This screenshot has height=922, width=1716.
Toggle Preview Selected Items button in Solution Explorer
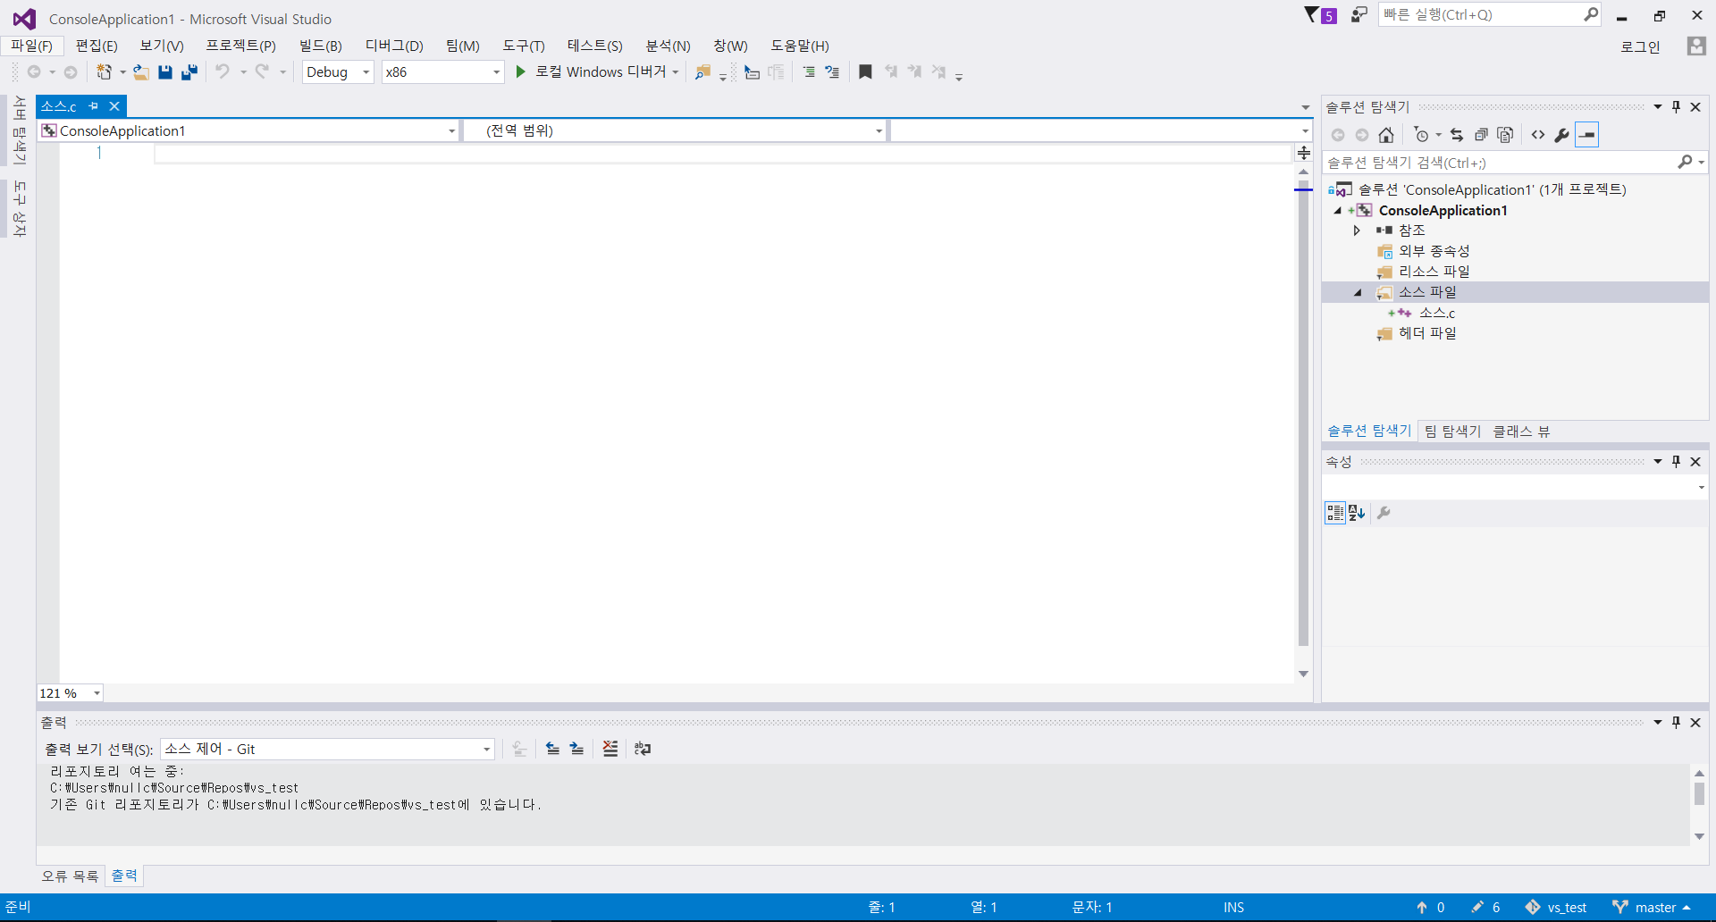point(1587,135)
